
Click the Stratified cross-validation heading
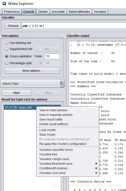click(x=98, y=82)
